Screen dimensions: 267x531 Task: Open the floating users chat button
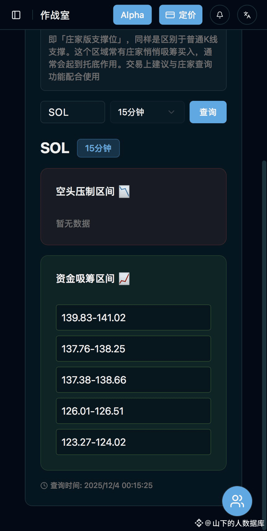(x=237, y=501)
